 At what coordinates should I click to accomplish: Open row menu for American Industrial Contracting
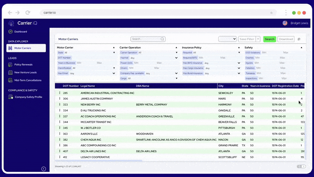[x=60, y=93]
